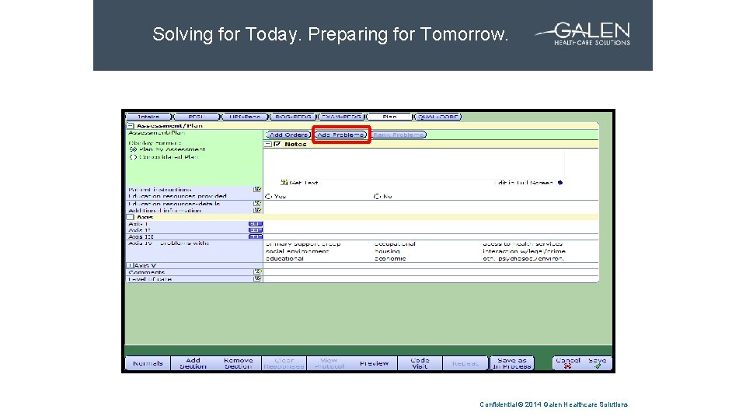The image size is (746, 420).
Task: Select 'access to health services' under Axis IV
Action: (x=522, y=243)
